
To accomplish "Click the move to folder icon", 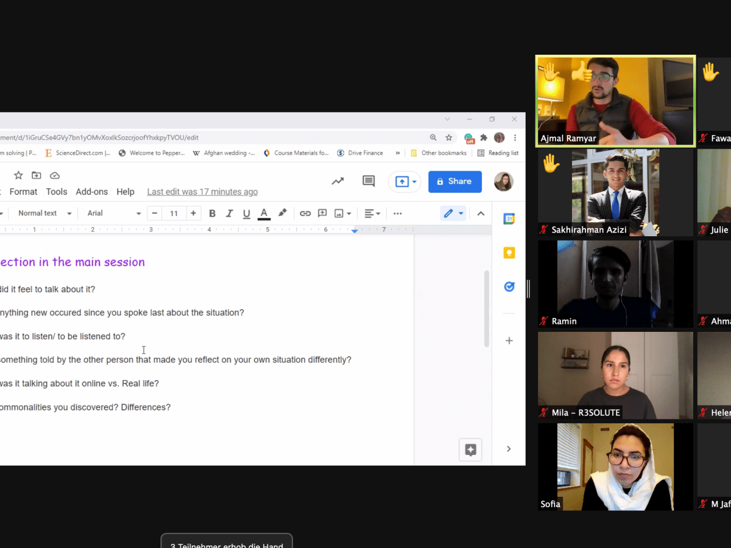I will click(37, 175).
